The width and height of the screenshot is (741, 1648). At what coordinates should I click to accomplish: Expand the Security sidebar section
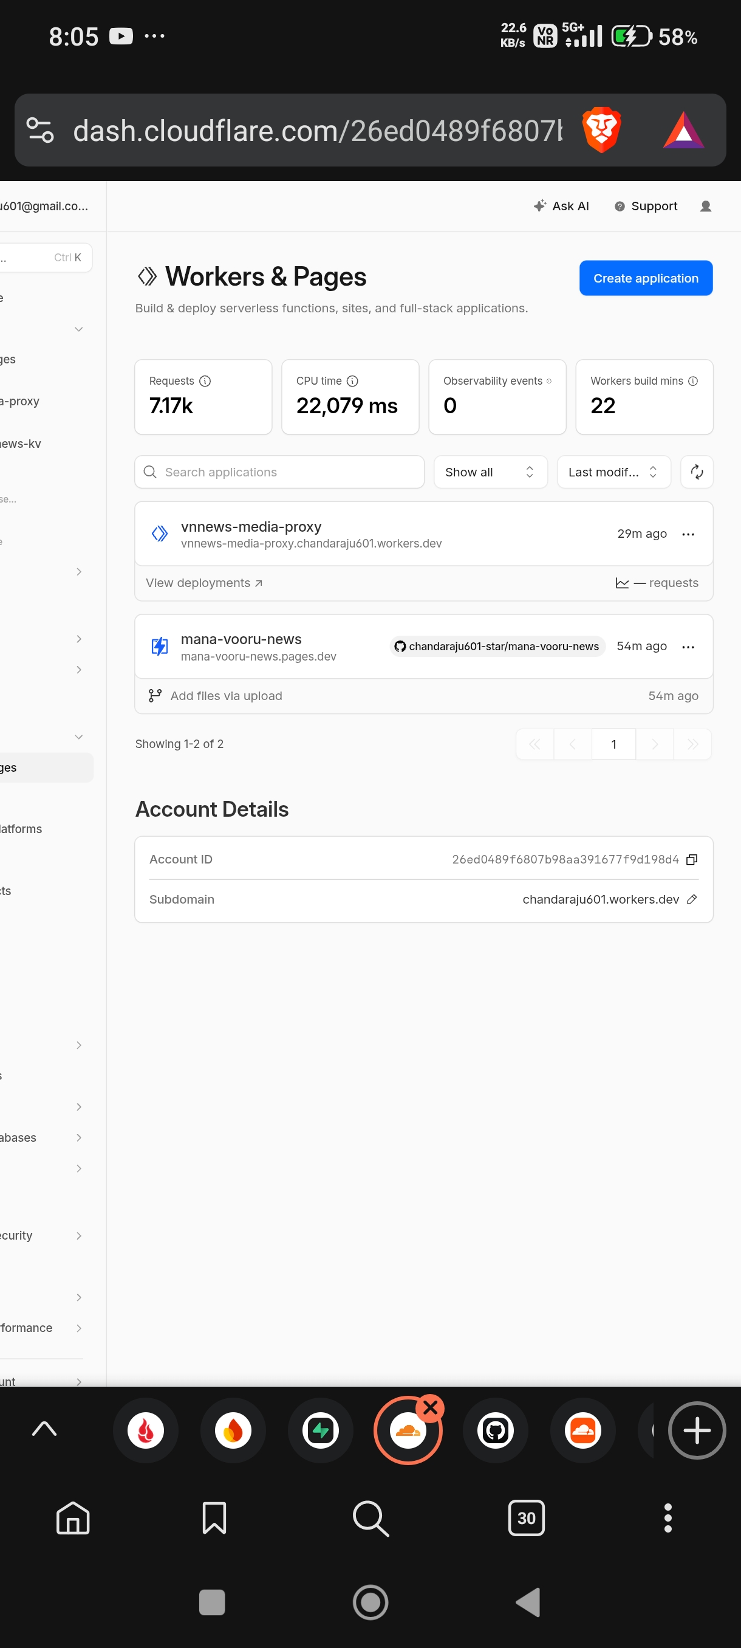78,1235
